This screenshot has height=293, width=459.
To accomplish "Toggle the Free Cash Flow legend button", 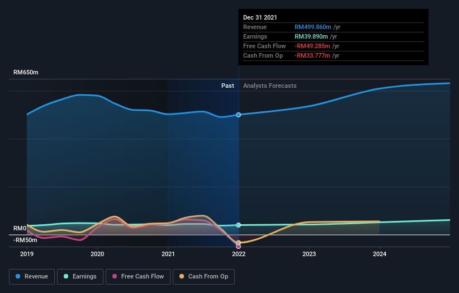I will [x=138, y=277].
